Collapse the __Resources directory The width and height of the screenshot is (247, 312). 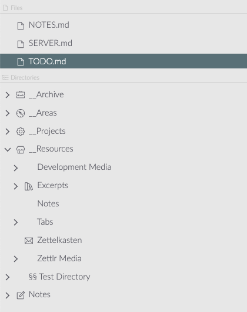tap(8, 149)
